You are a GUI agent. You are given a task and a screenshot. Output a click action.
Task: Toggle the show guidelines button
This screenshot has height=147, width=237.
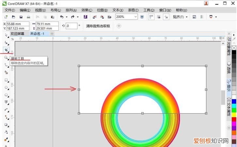tap(166, 17)
